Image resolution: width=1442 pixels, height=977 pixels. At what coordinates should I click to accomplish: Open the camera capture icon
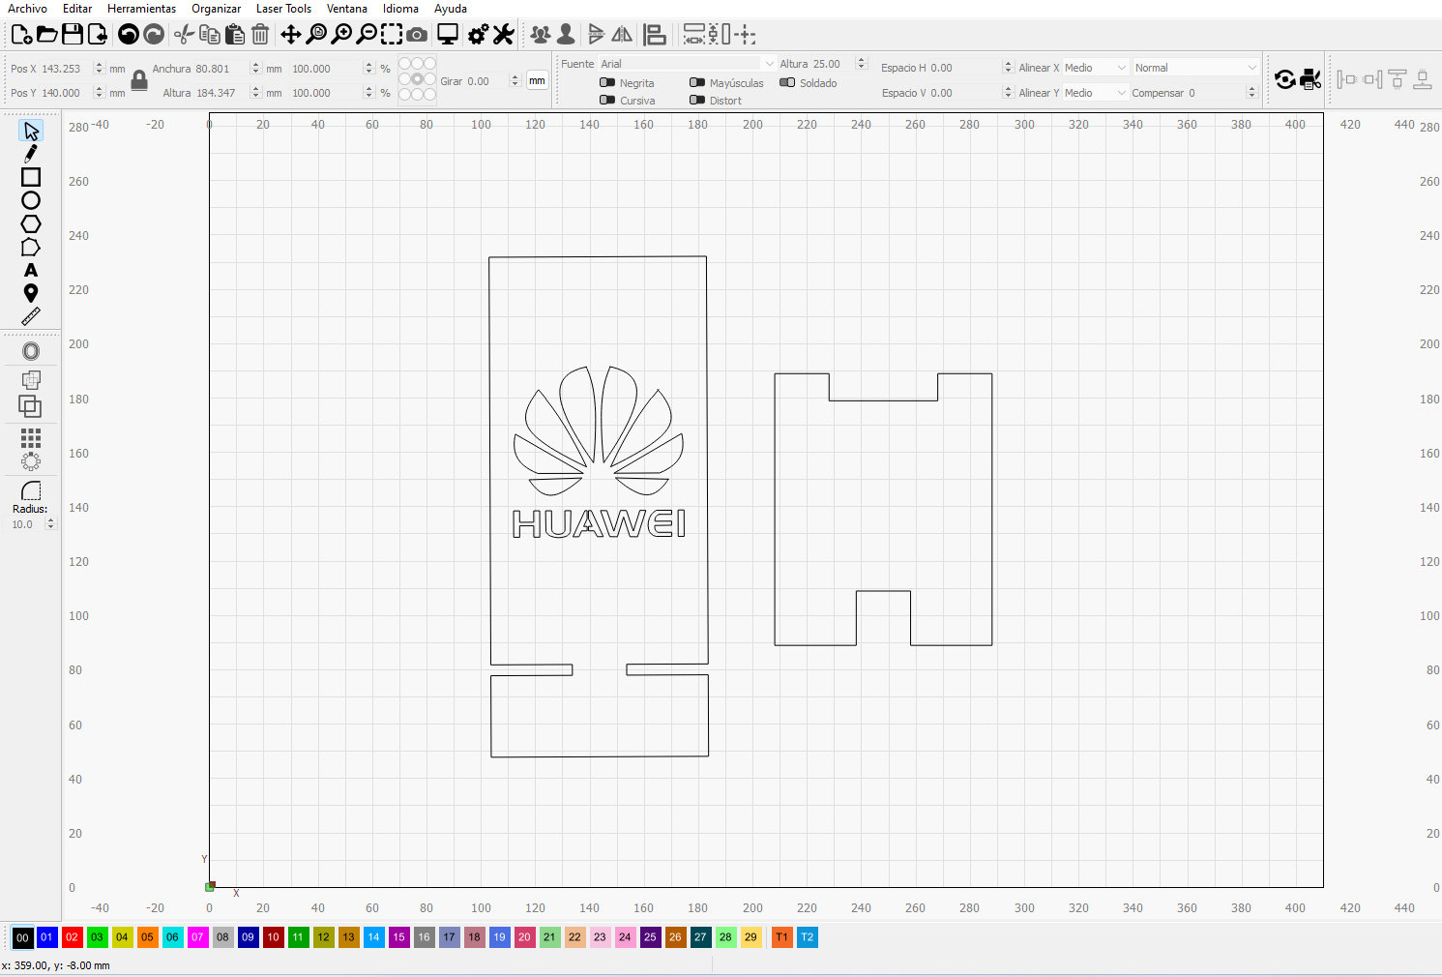coord(417,35)
